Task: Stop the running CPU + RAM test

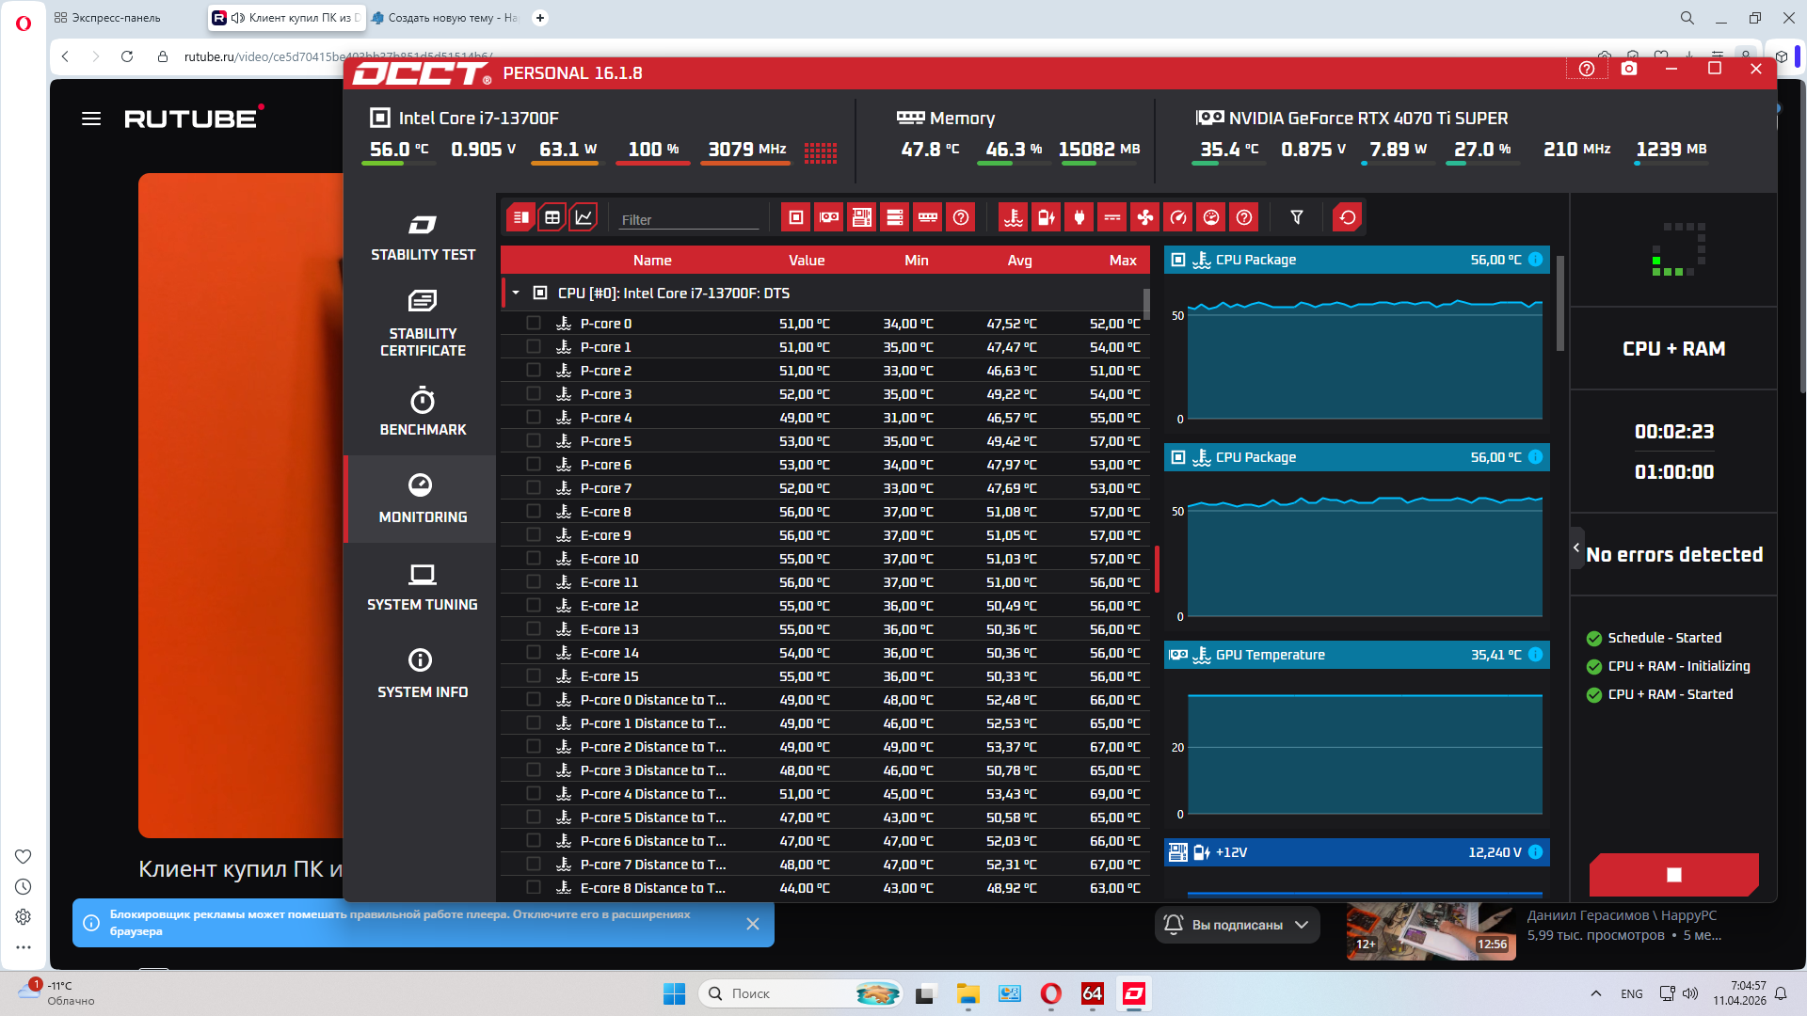Action: click(1673, 875)
